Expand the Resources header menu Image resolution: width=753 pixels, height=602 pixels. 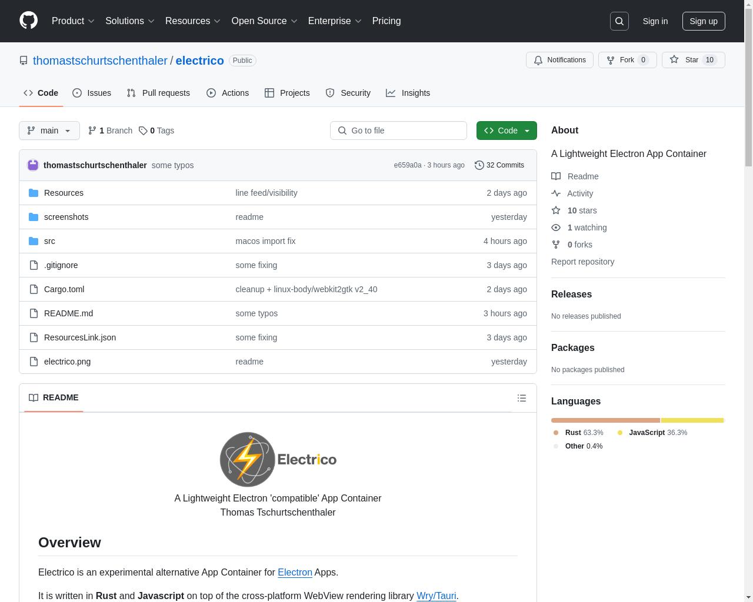pyautogui.click(x=193, y=21)
